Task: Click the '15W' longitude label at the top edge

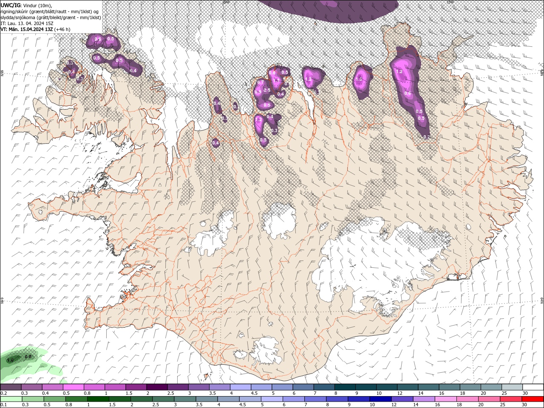Action: [x=450, y=2]
